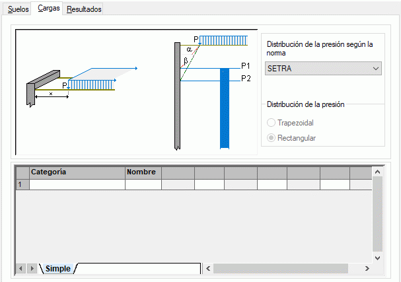Click the Categoría cell in row 1
This screenshot has height=282, width=401.
(77, 184)
